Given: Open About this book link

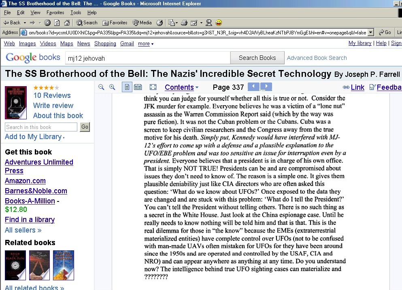Looking at the screenshot, I should (x=58, y=116).
